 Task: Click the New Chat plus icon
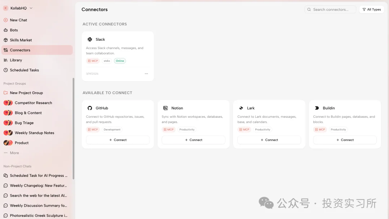click(6, 20)
